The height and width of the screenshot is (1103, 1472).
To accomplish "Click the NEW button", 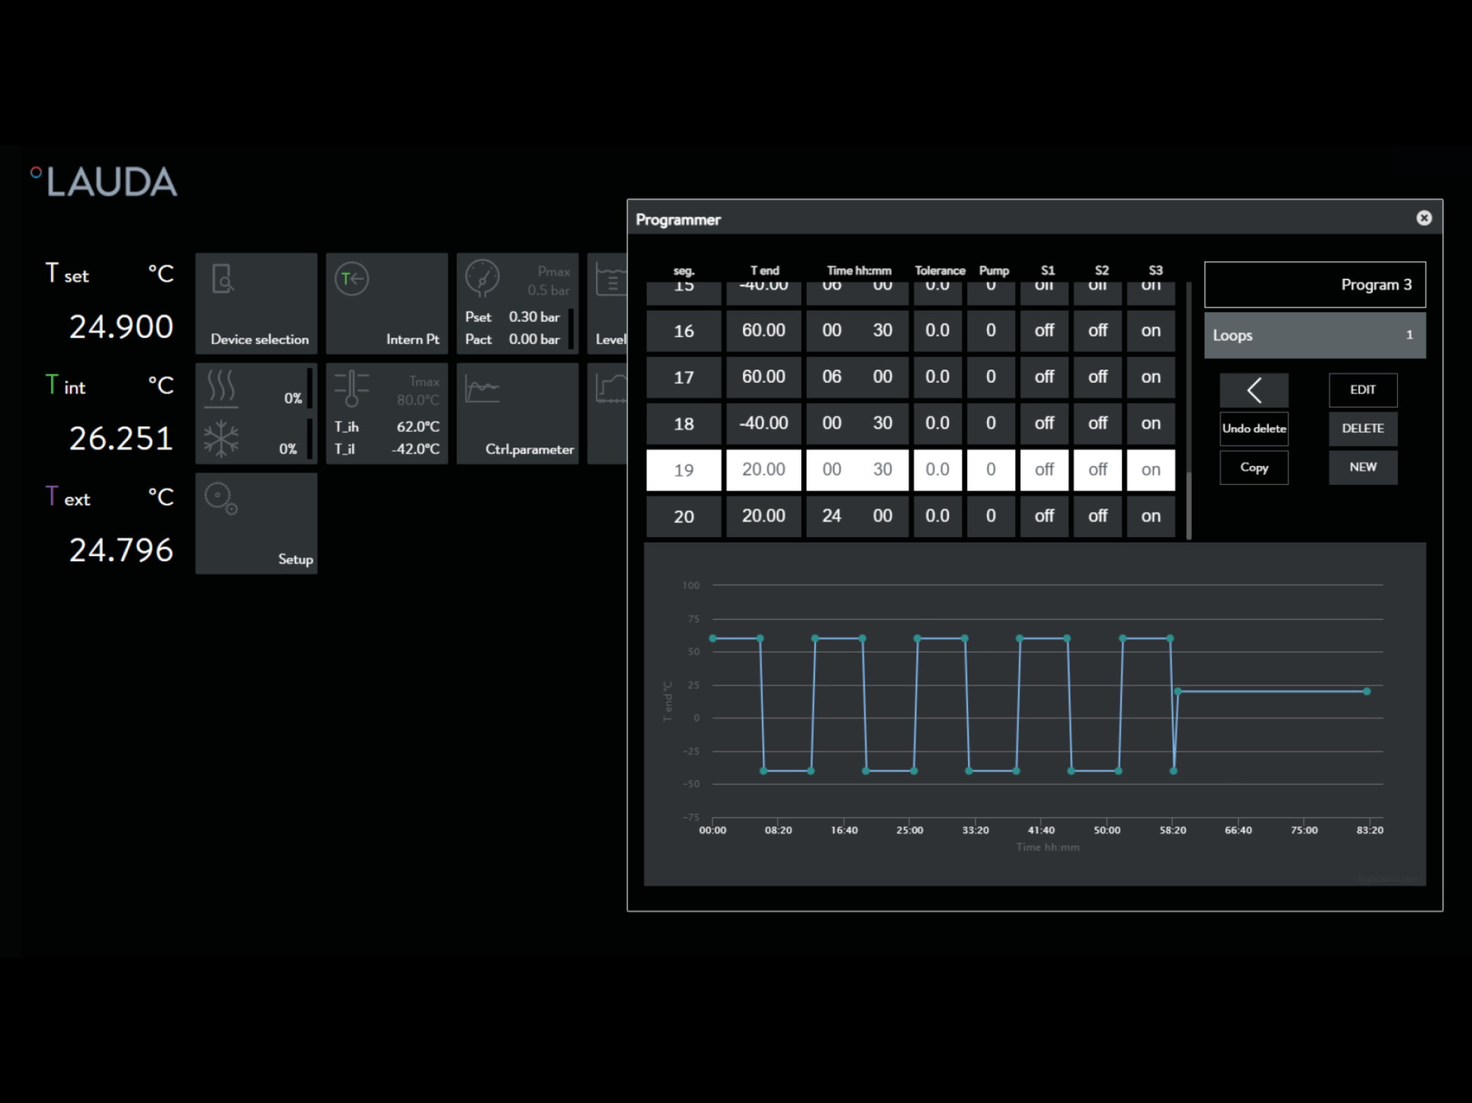I will click(1363, 467).
